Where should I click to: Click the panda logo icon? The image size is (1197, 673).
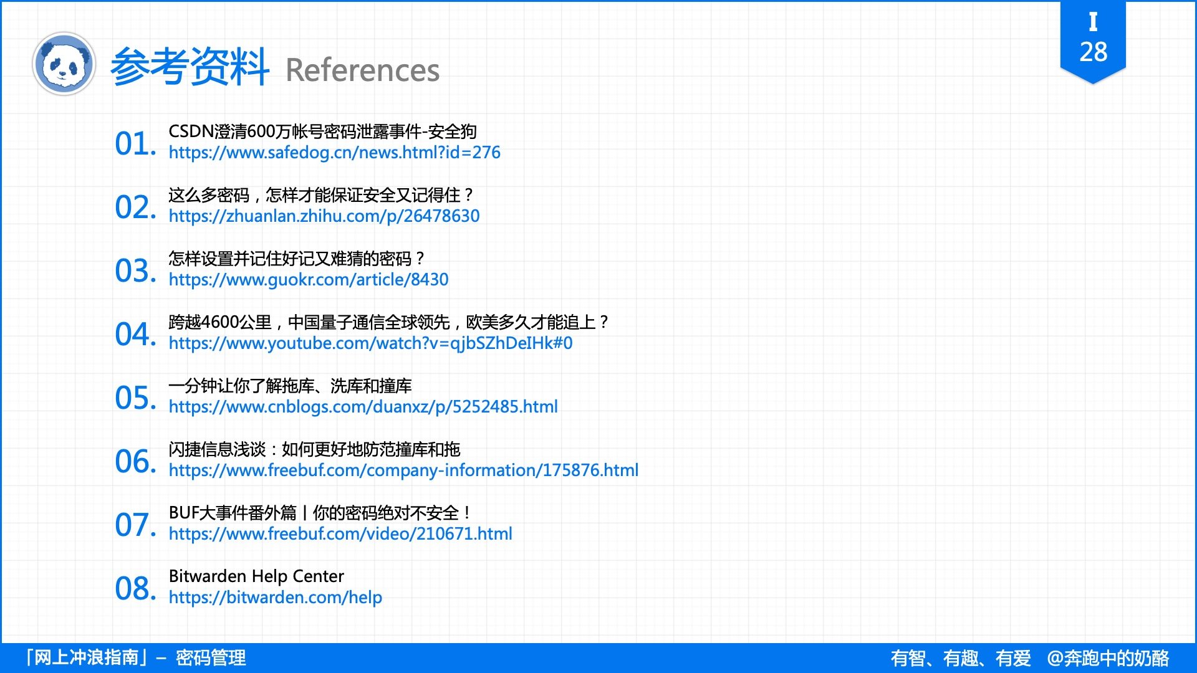click(64, 64)
